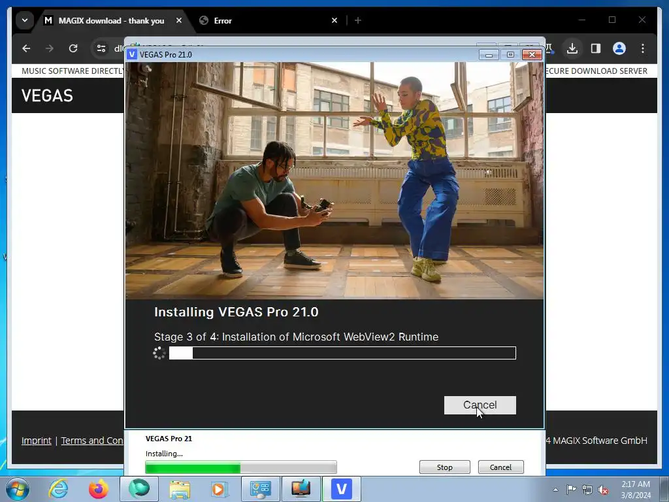Viewport: 669px width, 502px height.
Task: Open the Chrome profile menu
Action: [619, 48]
